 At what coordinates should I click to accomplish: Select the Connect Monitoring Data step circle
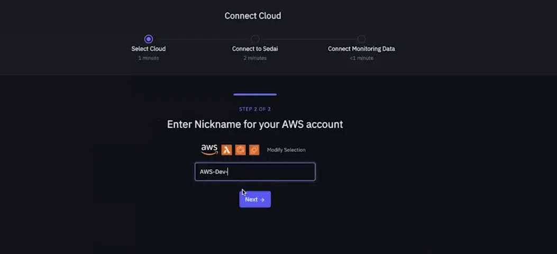361,39
